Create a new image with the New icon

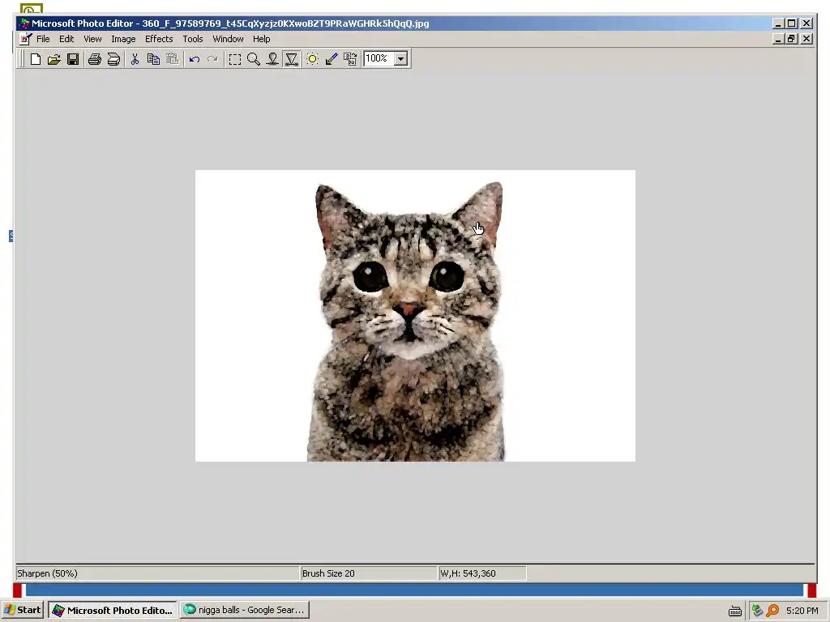(36, 59)
